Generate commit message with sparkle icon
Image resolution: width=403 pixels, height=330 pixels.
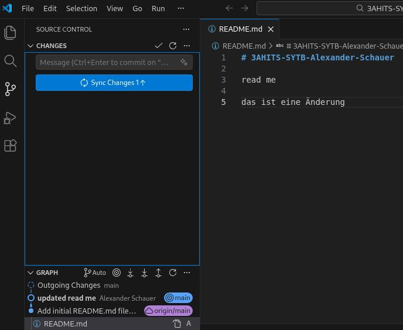pyautogui.click(x=184, y=62)
